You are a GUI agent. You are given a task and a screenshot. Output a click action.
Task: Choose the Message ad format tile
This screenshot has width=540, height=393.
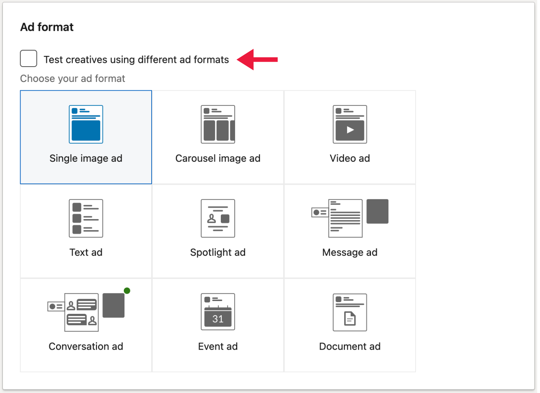[350, 231]
